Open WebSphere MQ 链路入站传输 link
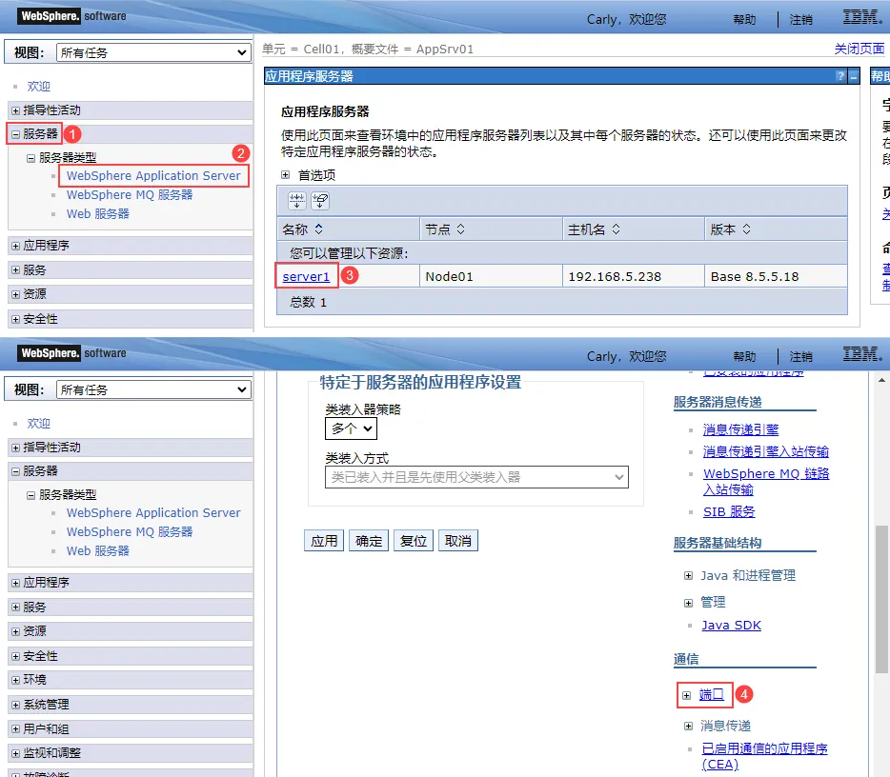890x777 pixels. click(766, 482)
